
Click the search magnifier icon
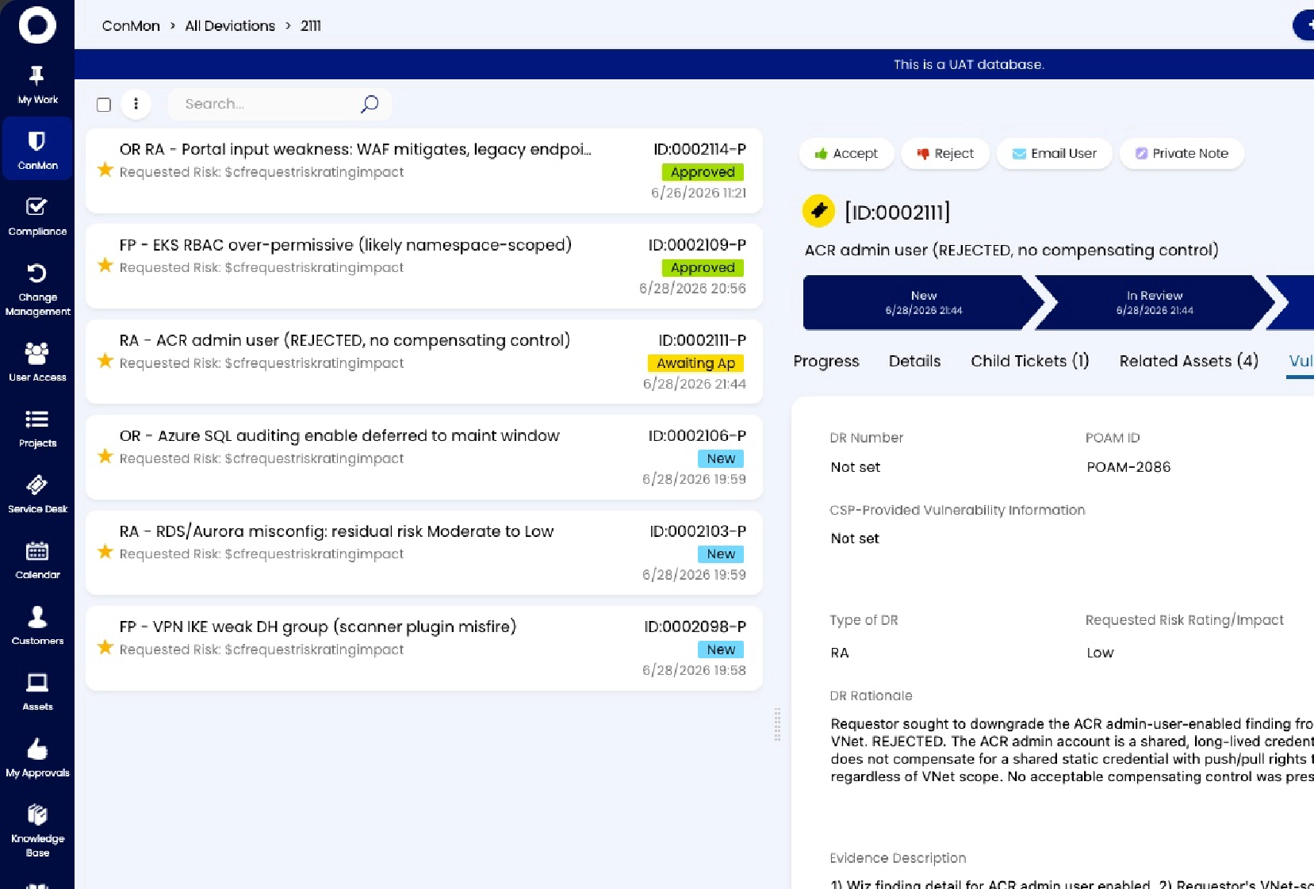point(370,104)
